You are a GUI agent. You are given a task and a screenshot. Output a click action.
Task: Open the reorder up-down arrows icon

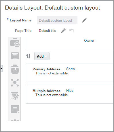[28, 56]
